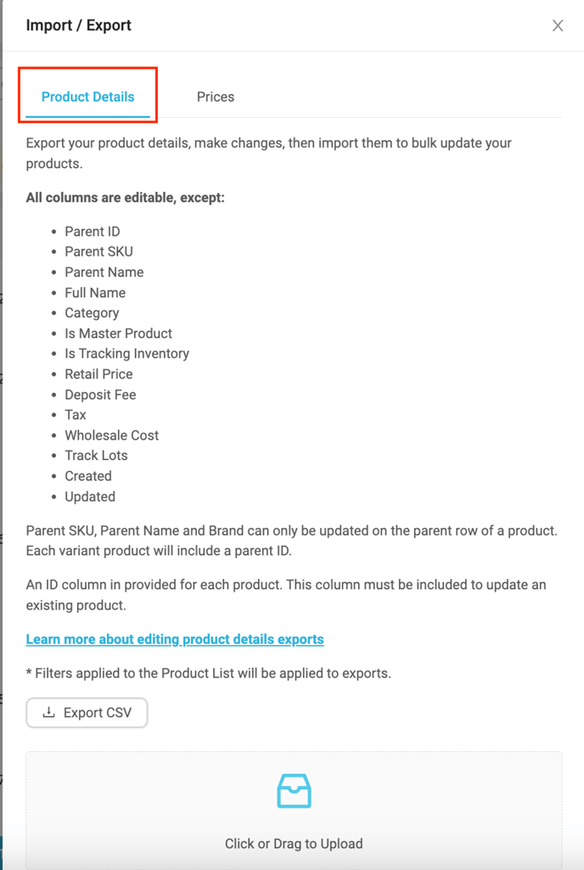
Task: Select the Wholesale Cost bullet item
Action: [x=112, y=435]
